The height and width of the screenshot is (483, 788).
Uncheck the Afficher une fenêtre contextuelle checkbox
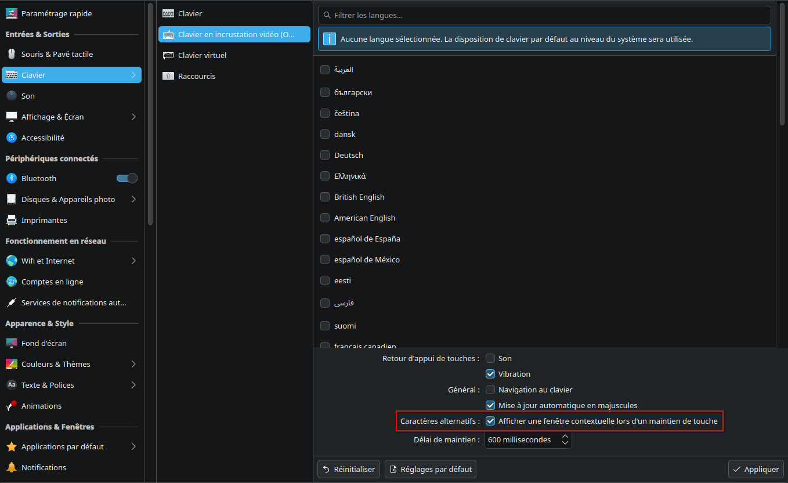pos(490,421)
